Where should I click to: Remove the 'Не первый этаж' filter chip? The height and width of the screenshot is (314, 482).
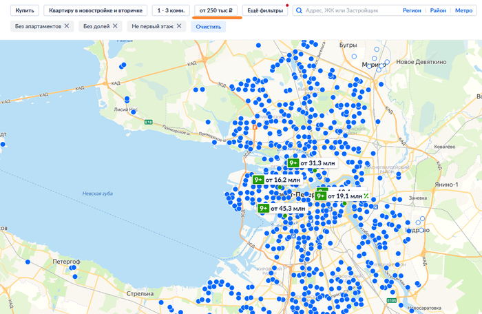179,25
